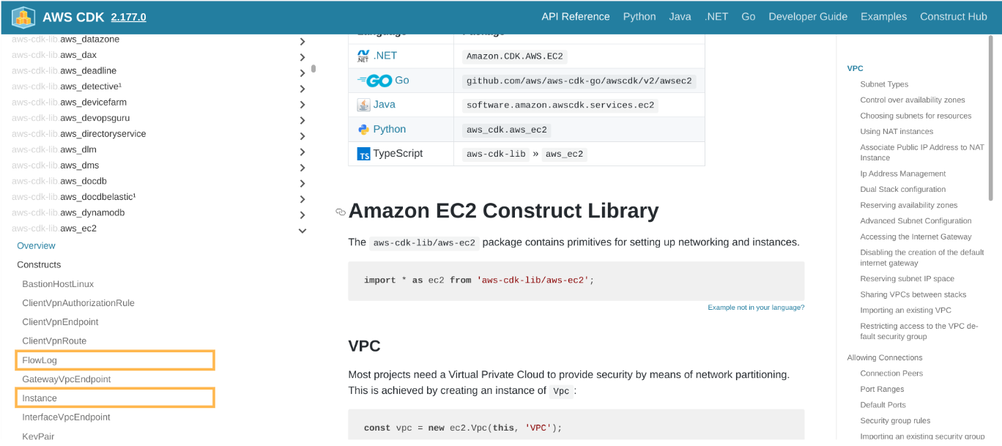The height and width of the screenshot is (446, 1002).
Task: Open the API Reference menu item
Action: 575,17
